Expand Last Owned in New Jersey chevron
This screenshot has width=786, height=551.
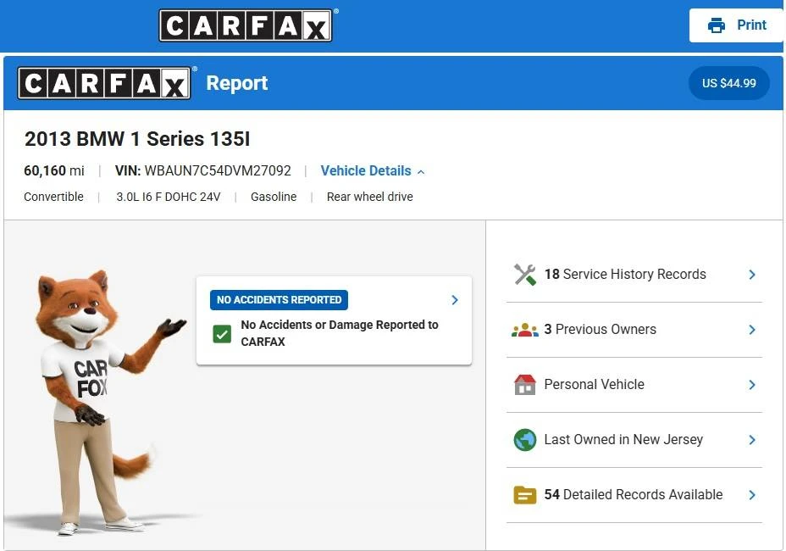pos(752,440)
